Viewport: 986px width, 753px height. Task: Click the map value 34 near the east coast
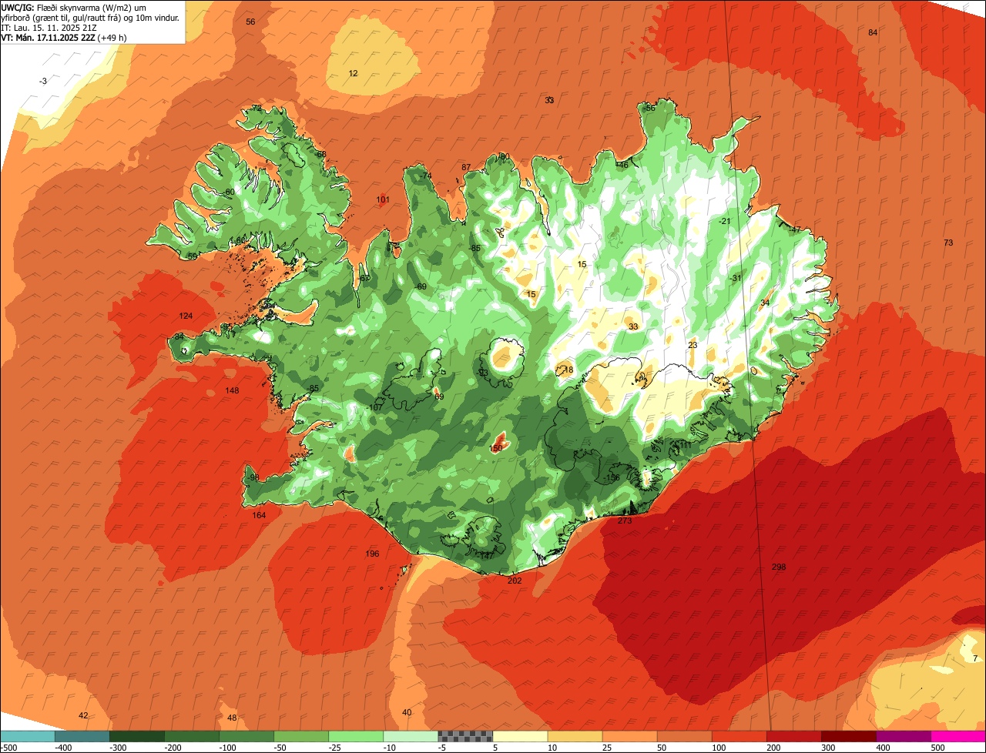[765, 303]
